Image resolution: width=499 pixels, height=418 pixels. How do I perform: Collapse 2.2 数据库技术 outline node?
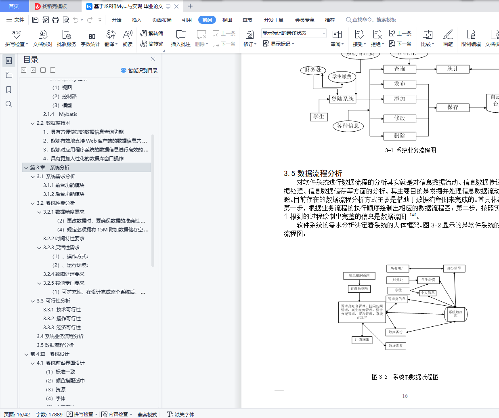[33, 123]
